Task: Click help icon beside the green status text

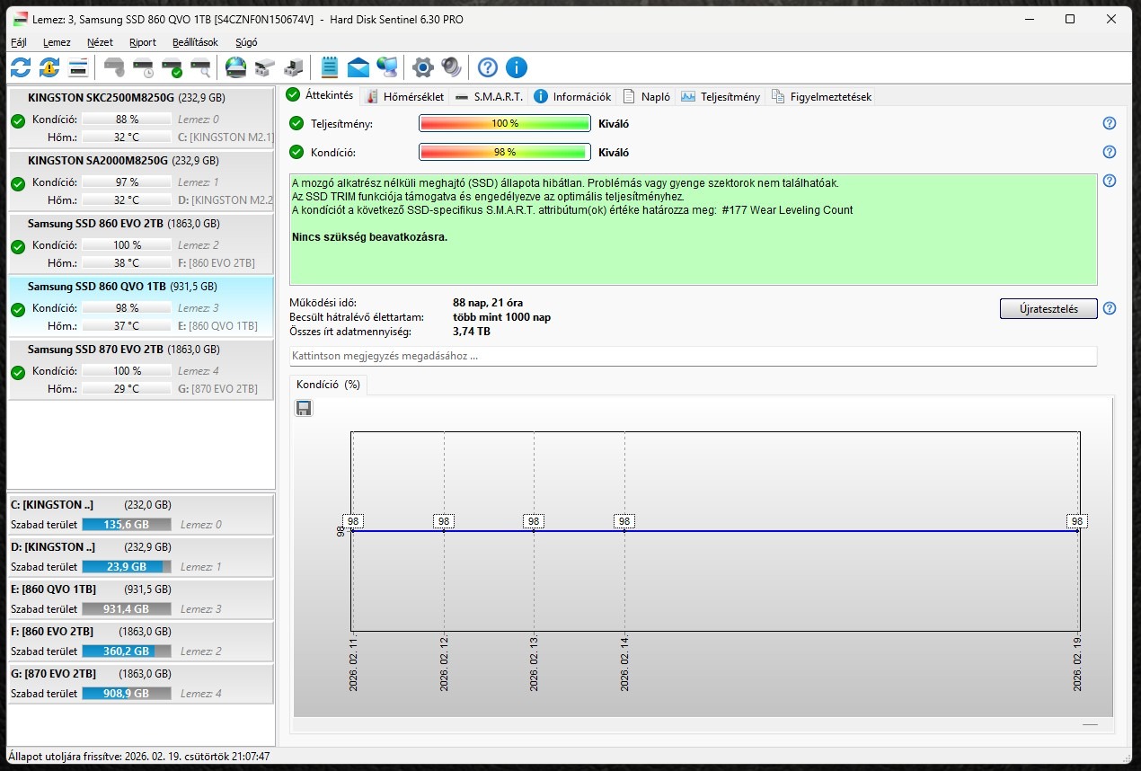Action: click(1110, 181)
